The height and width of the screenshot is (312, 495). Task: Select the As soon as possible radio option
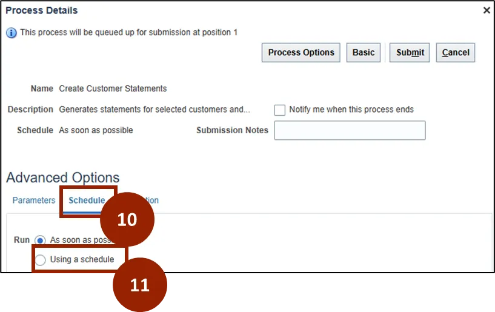click(41, 240)
